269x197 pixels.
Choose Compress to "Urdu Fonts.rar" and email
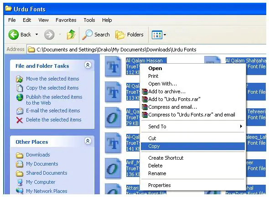pos(193,115)
